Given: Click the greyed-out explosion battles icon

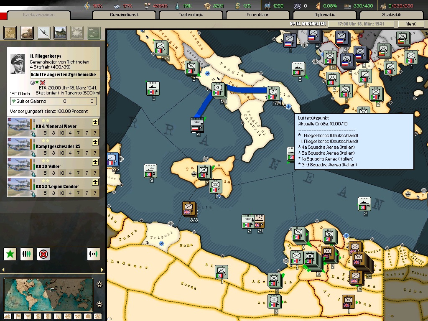Looking at the screenshot, I should tap(77, 33).
